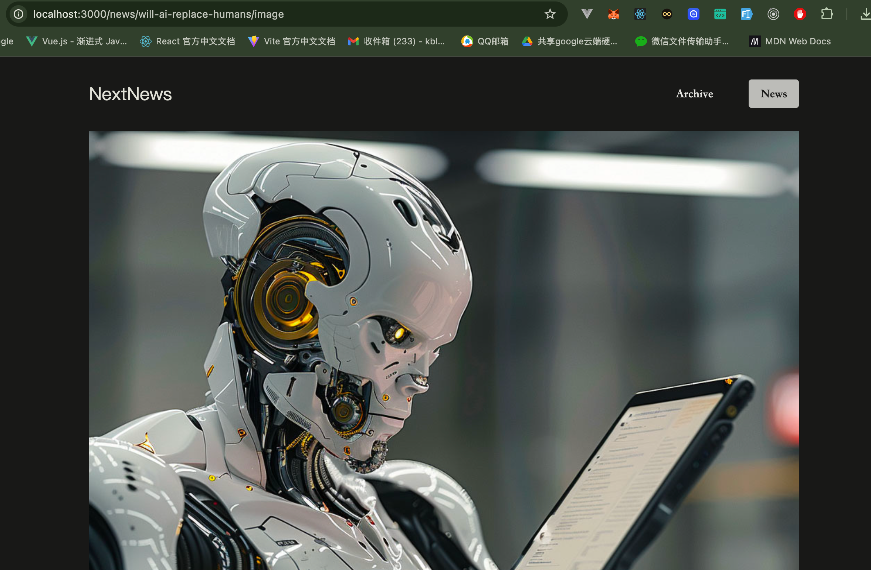871x570 pixels.
Task: Click the infinity symbol extension icon
Action: pos(667,14)
